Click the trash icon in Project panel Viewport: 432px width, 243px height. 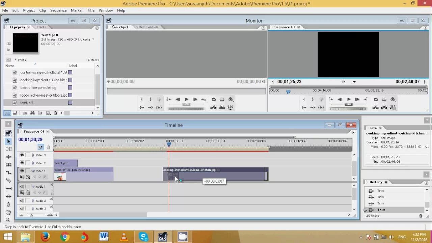point(55,113)
